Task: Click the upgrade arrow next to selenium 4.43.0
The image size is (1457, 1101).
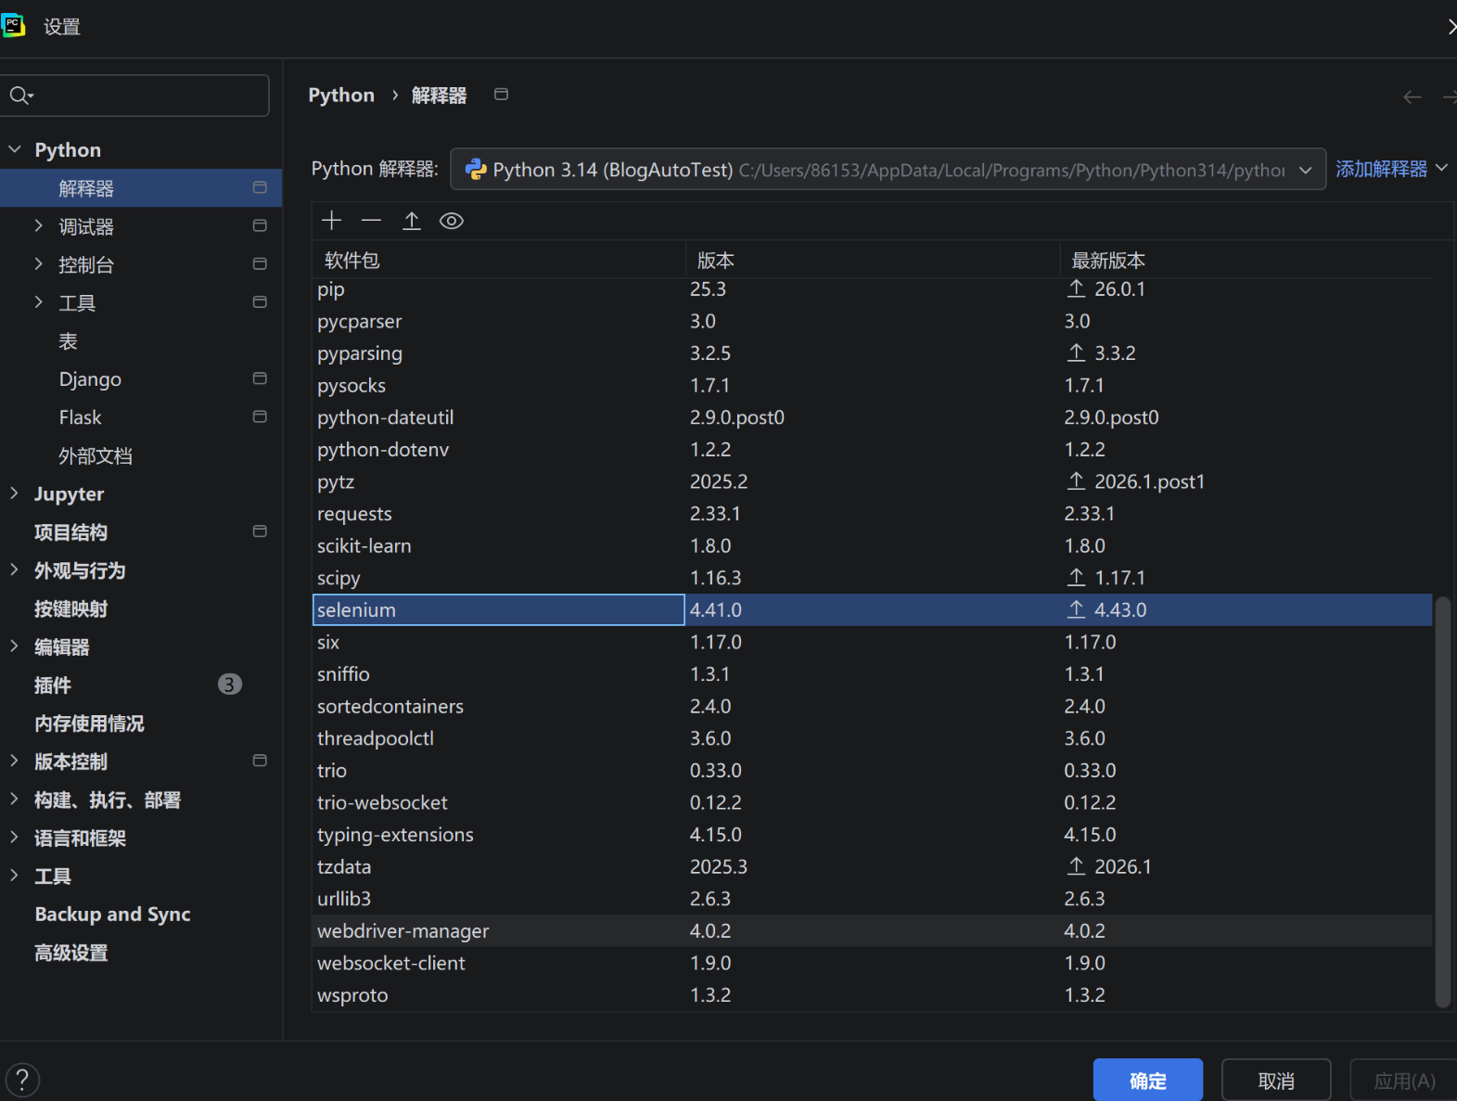Action: [1076, 609]
